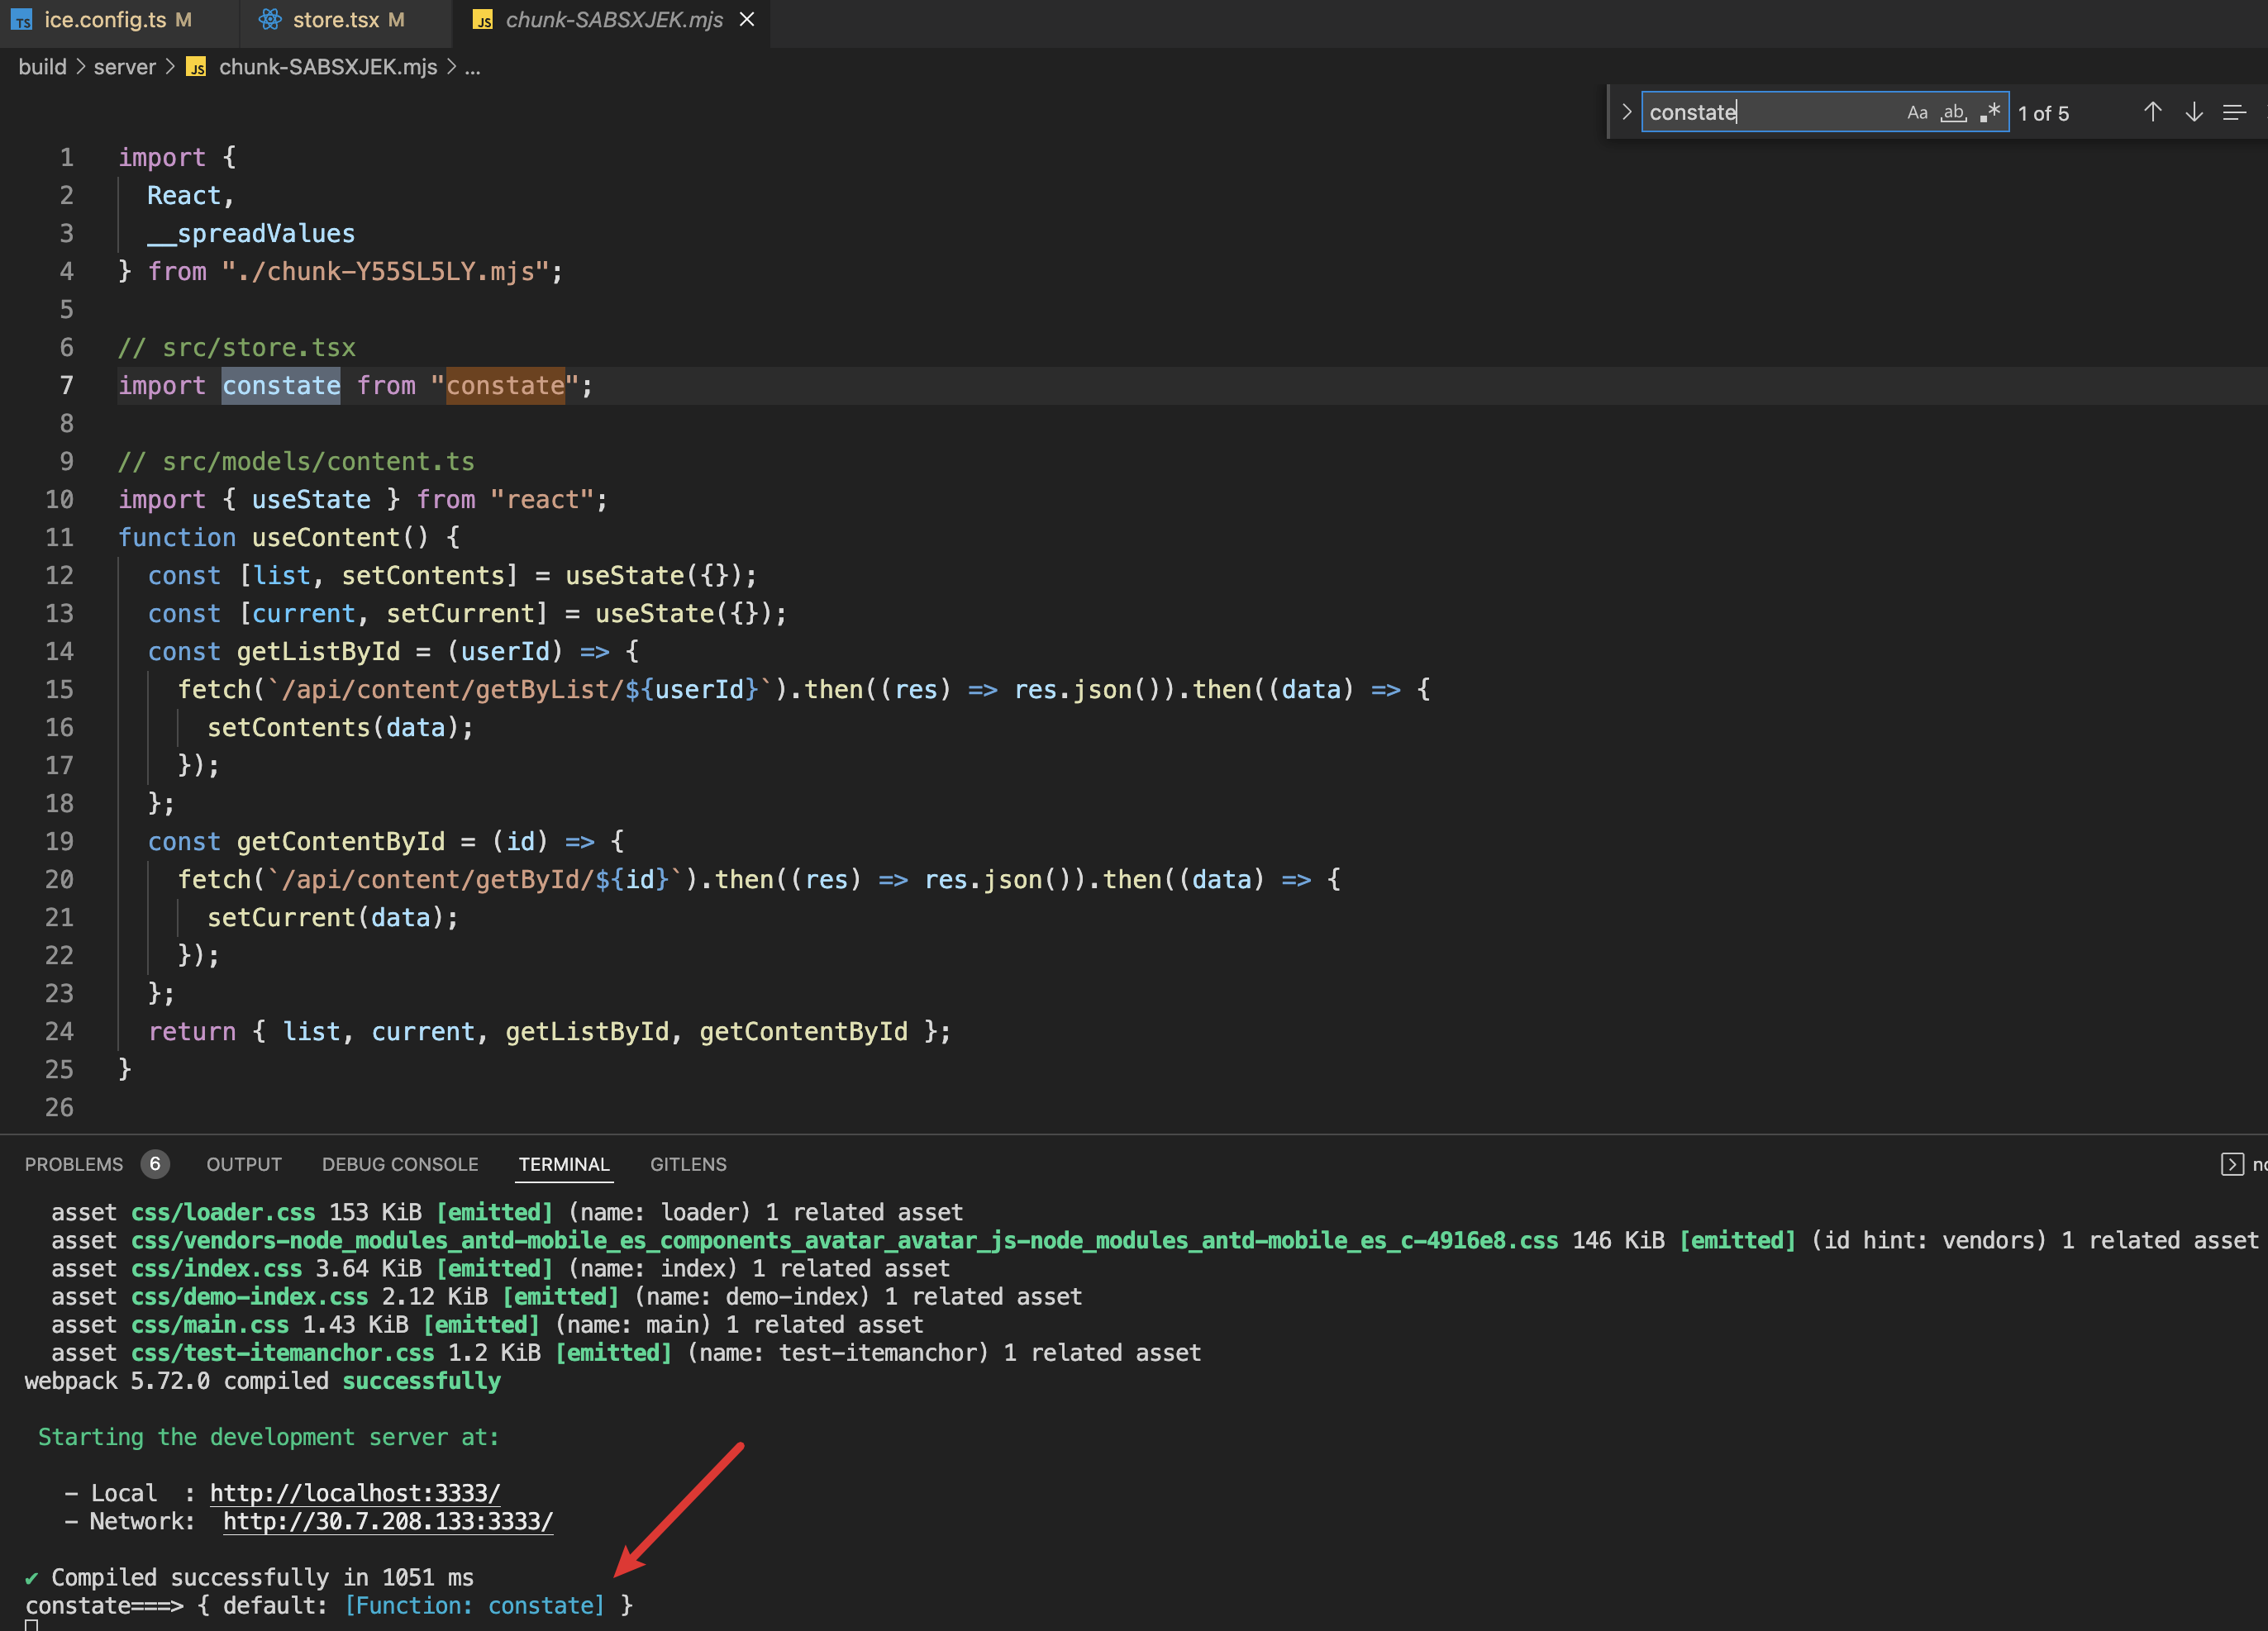Expand the search widget to show replace field

coord(1627,111)
